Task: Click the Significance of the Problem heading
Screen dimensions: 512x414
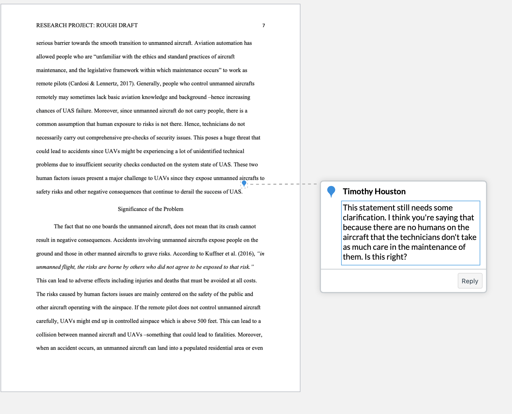Action: (150, 209)
